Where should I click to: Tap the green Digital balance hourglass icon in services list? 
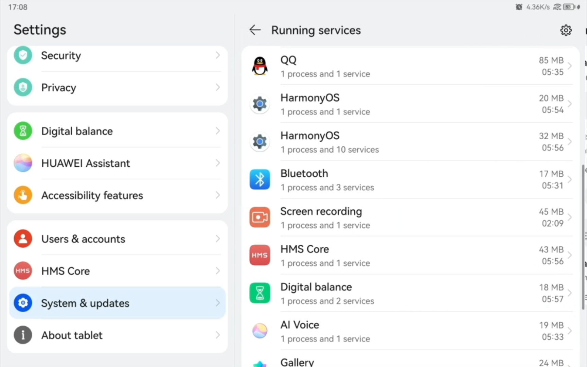tap(260, 293)
